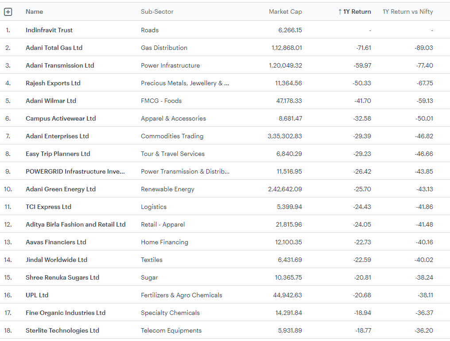This screenshot has width=450, height=341.
Task: Open the Adani Transmission Ltd stock
Action: point(60,65)
